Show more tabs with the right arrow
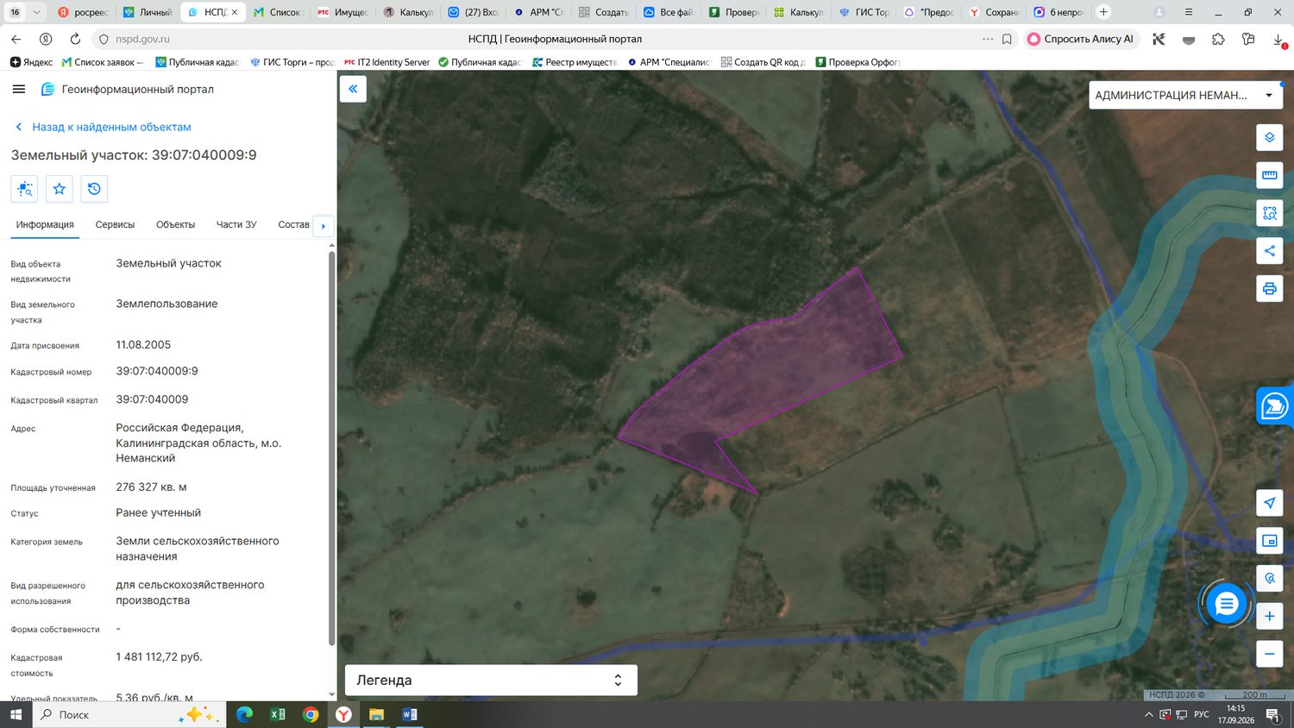This screenshot has height=728, width=1294. [323, 226]
